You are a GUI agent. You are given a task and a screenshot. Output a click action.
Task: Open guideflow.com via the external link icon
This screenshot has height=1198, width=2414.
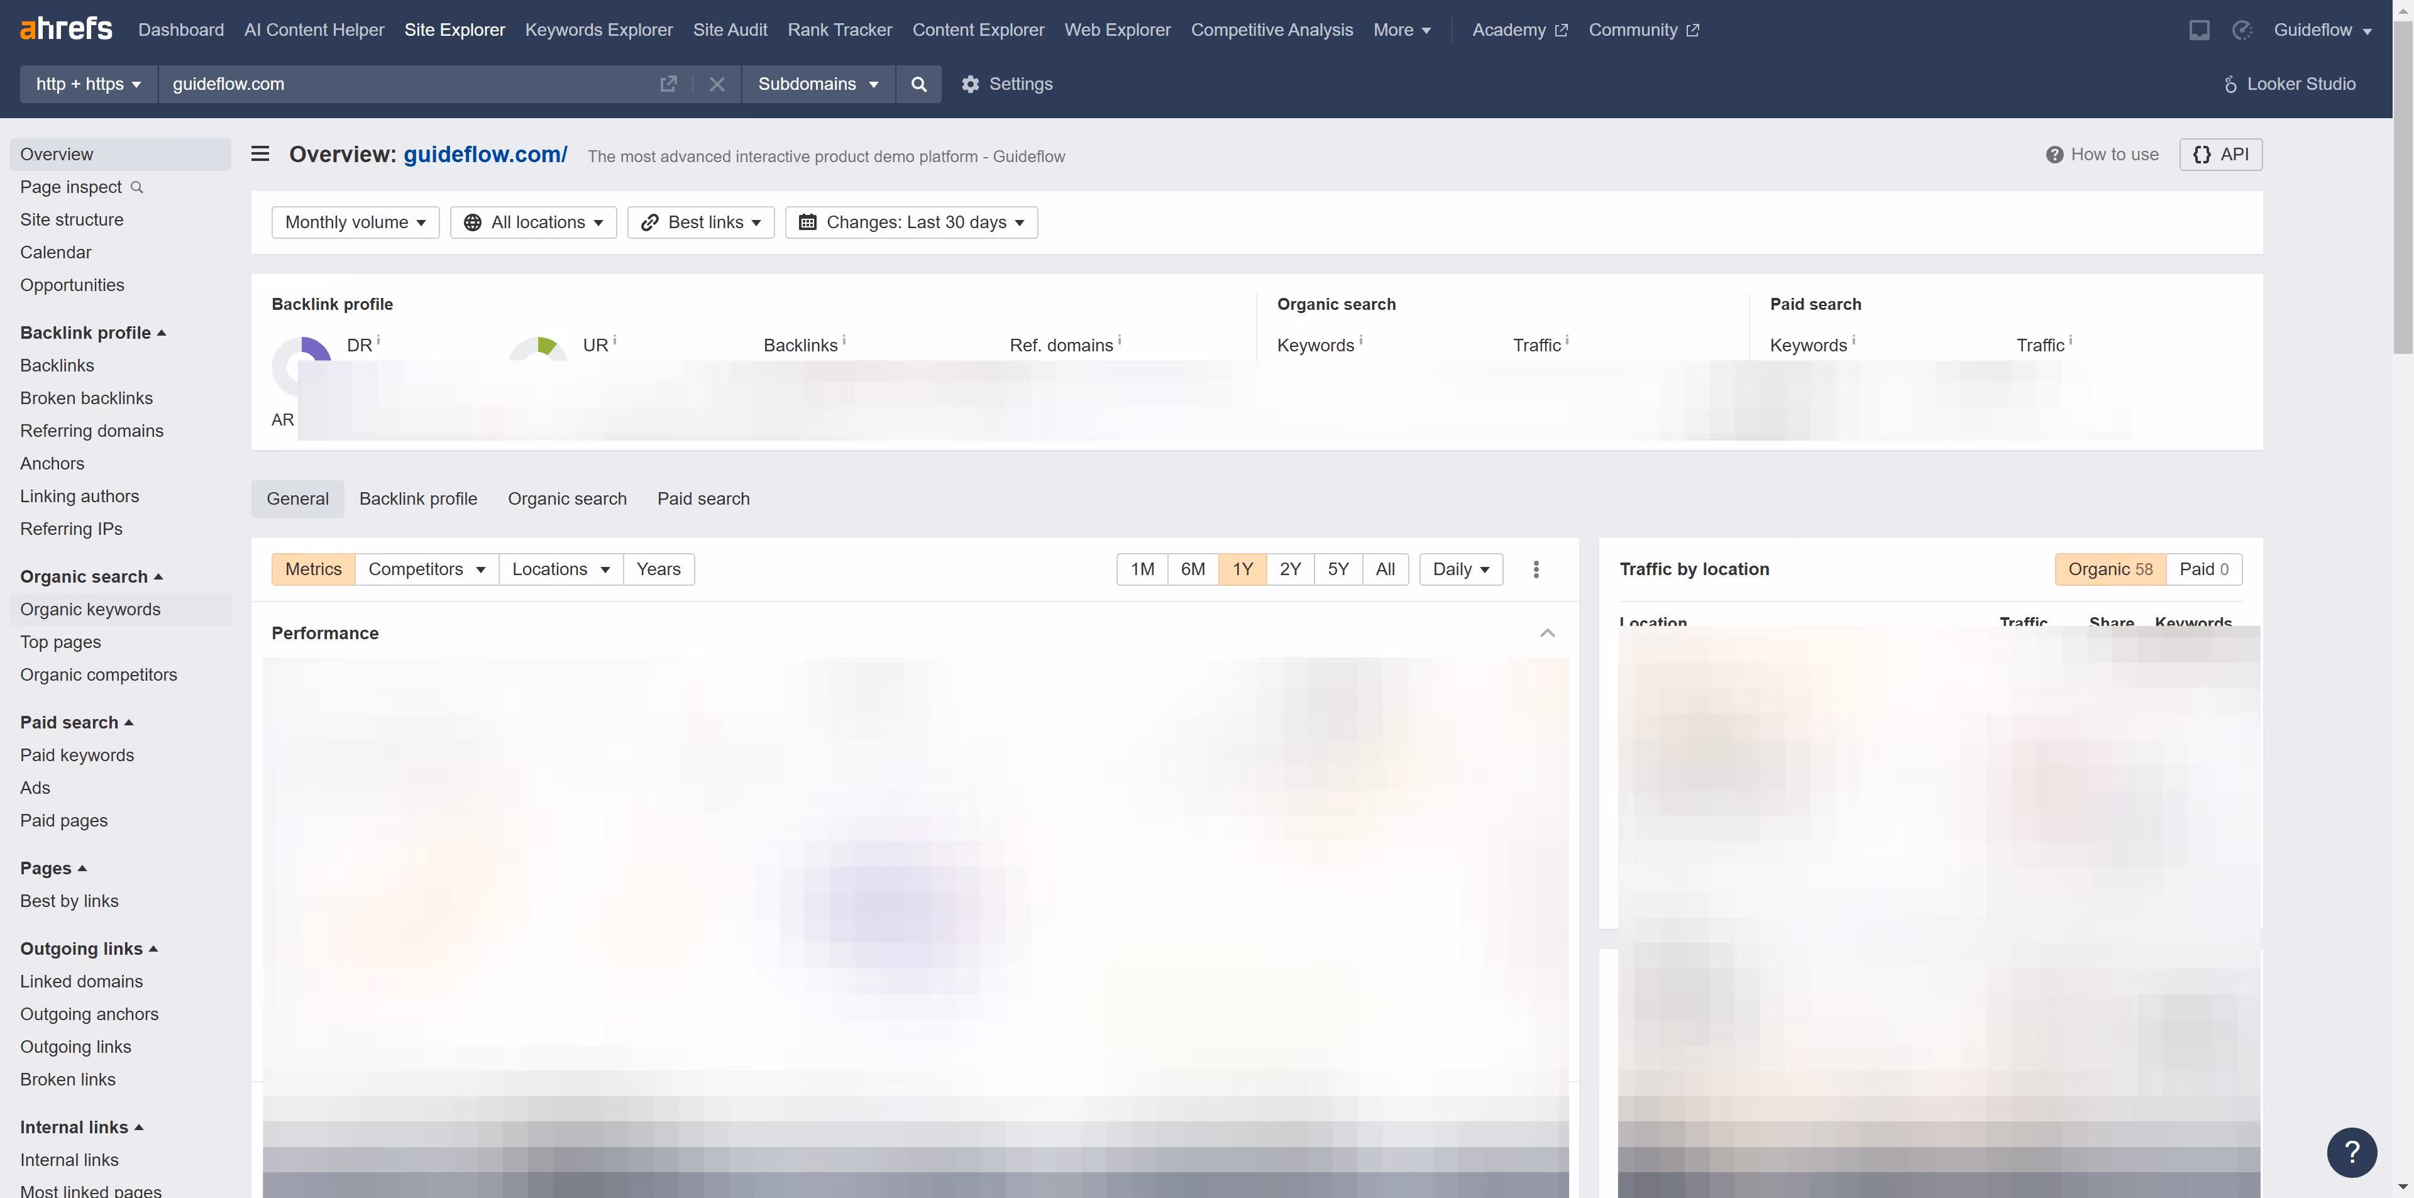tap(668, 84)
